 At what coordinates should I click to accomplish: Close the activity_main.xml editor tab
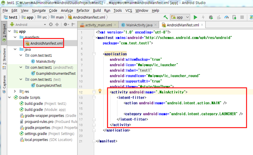pos(115,25)
